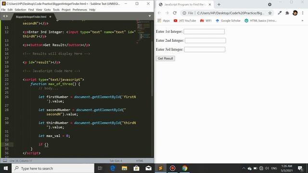308x173 pixels.
Task: Click the Sublime Text vertical scrollbar
Action: (152, 69)
